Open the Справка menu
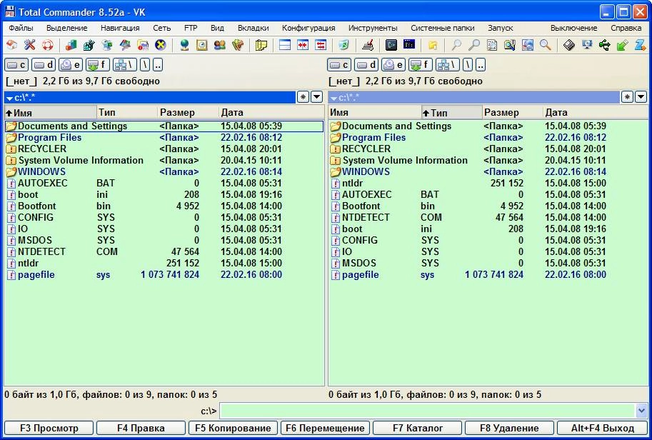Image resolution: width=652 pixels, height=440 pixels. tap(626, 28)
